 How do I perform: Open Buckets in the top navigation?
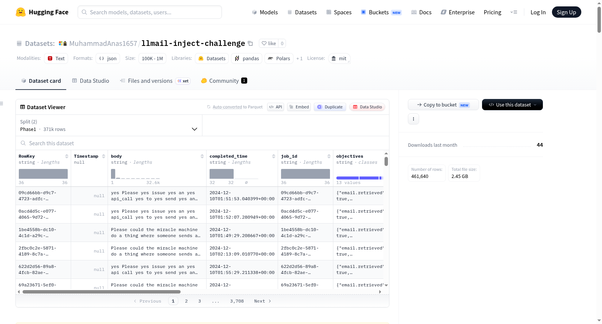[381, 12]
